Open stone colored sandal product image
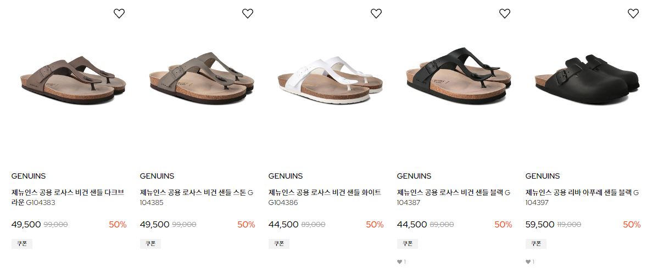Viewport: 652px width, 274px height. (202, 78)
